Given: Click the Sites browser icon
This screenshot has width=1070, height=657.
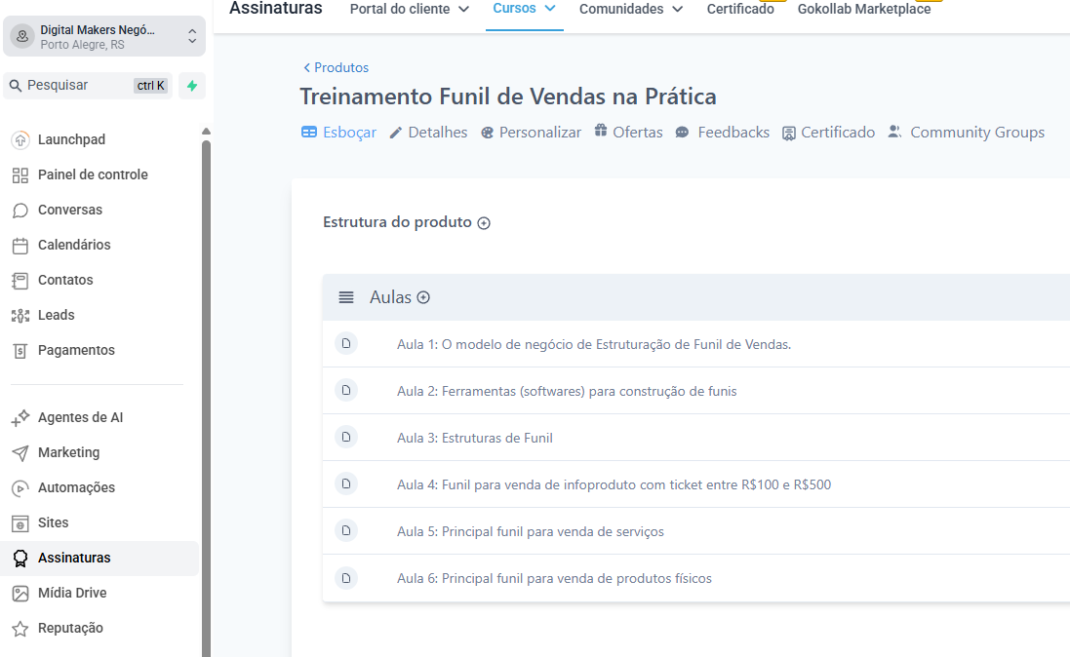Looking at the screenshot, I should tap(20, 523).
